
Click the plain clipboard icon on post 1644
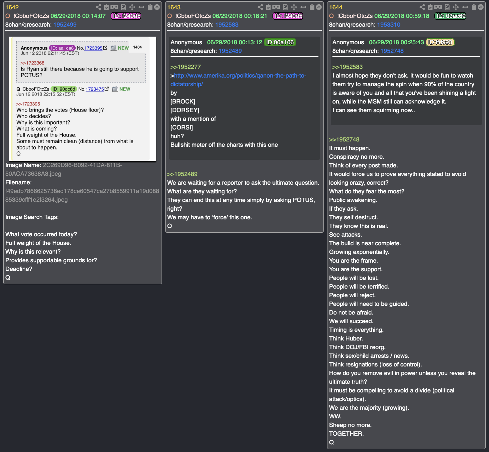point(474,7)
